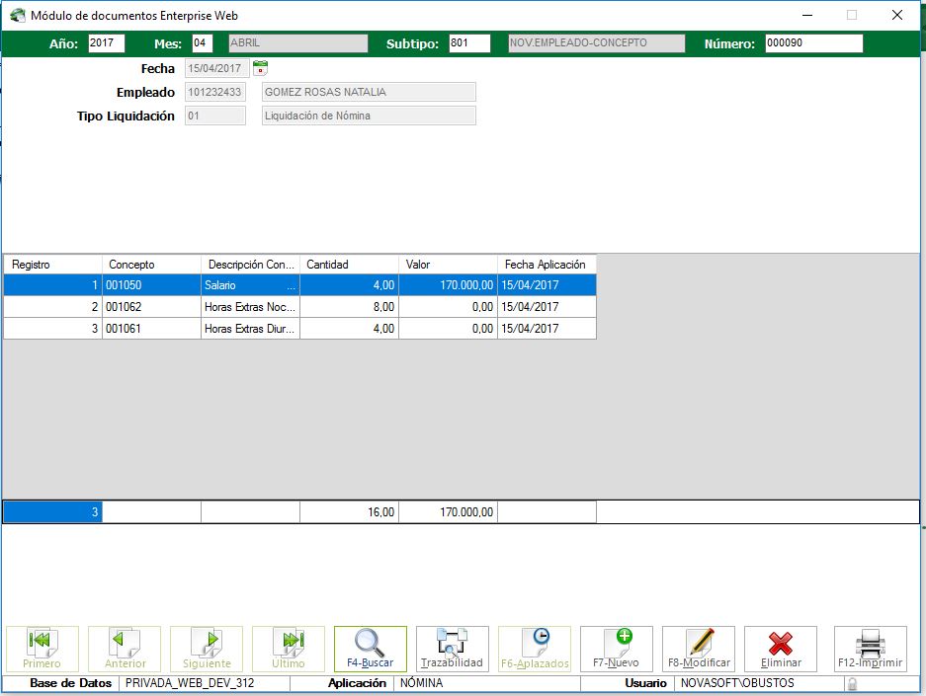Select the Horas Extras Diur row
The image size is (926, 696).
250,329
